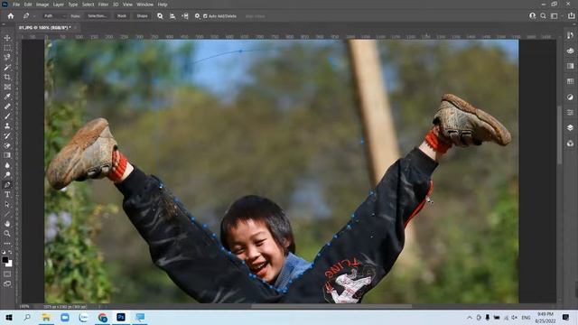Select the Gradient tool
The width and height of the screenshot is (578, 325).
7,155
